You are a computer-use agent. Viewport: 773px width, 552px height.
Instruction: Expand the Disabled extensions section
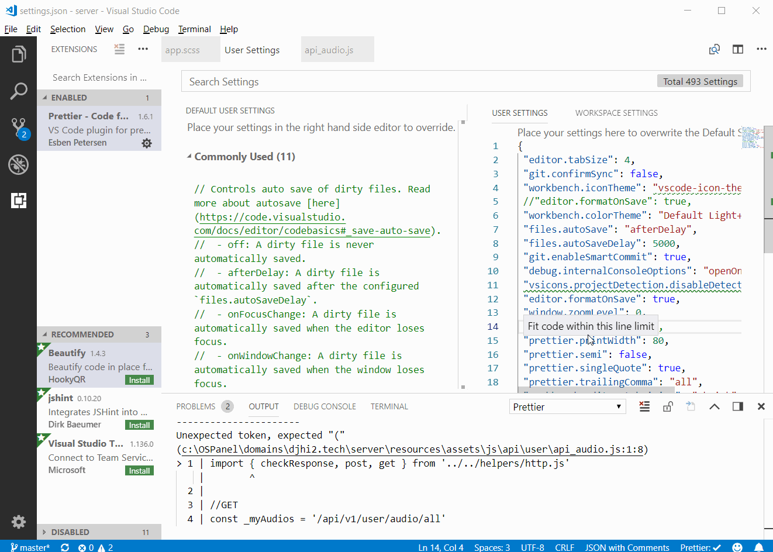click(x=99, y=532)
